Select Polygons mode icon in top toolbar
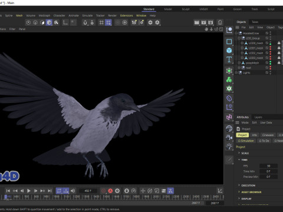 pyautogui.click(x=42, y=22)
